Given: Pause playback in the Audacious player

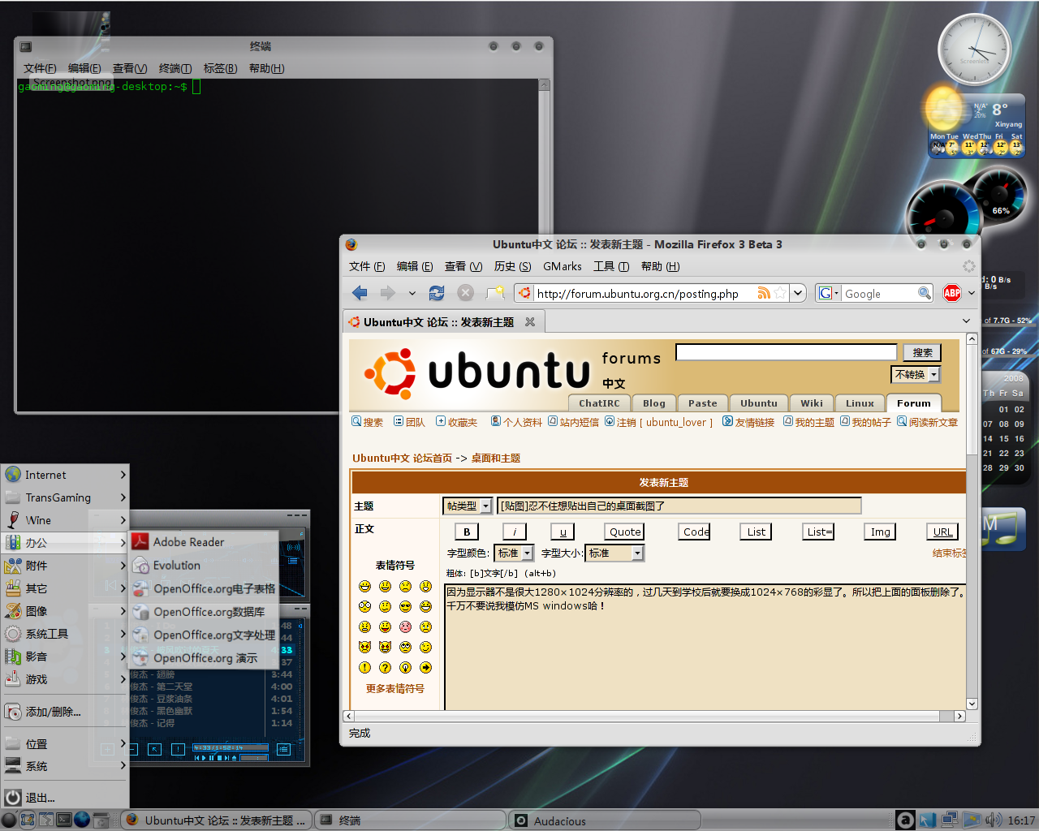Looking at the screenshot, I should click(211, 758).
